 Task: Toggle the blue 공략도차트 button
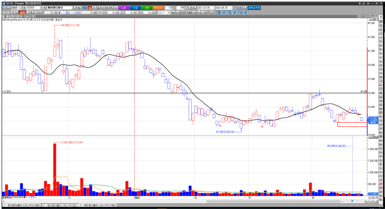coord(254,8)
